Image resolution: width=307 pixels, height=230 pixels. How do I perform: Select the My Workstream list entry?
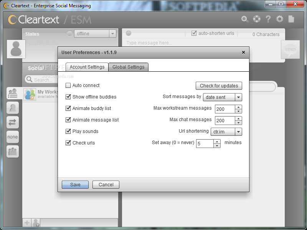(x=41, y=94)
